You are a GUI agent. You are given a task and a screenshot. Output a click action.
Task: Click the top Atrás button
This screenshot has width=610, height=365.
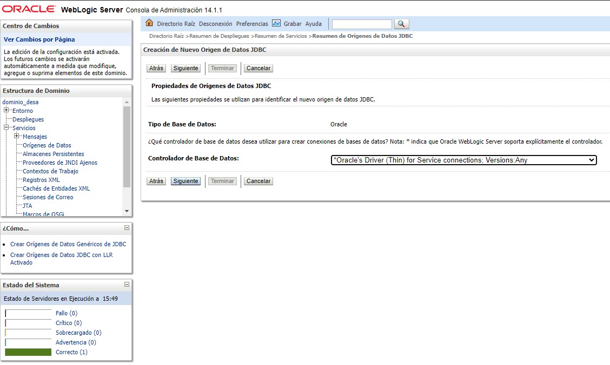156,69
